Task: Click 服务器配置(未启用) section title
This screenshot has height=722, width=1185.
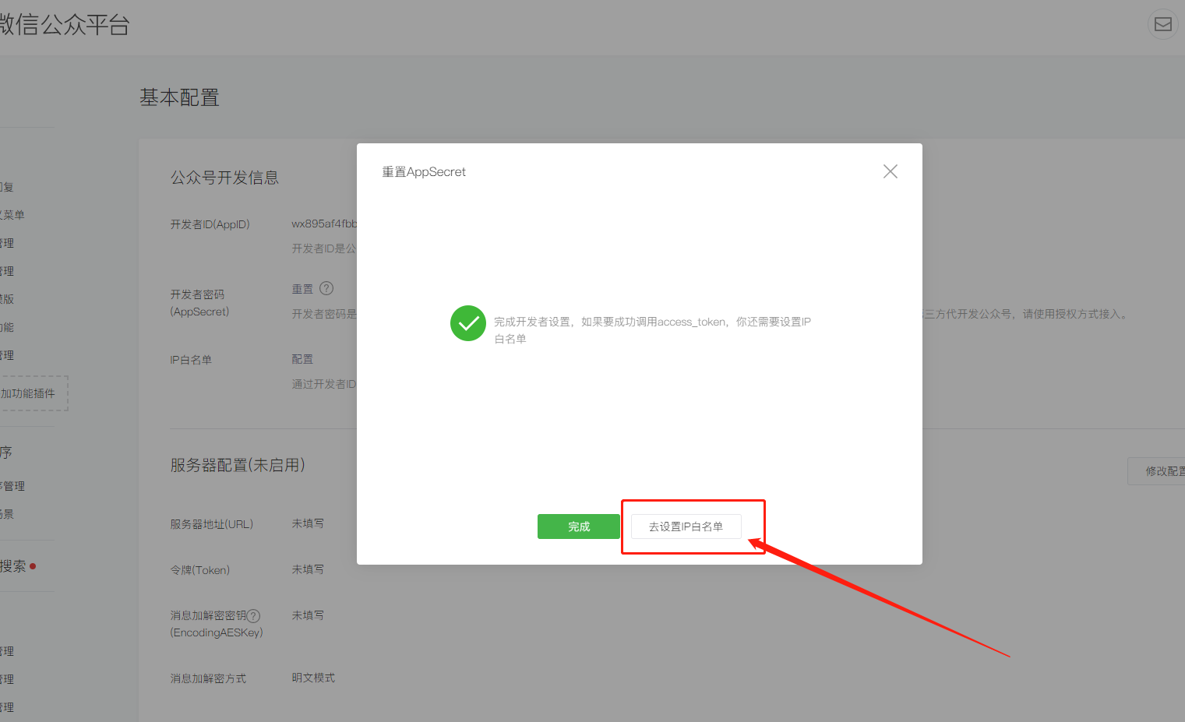Action: tap(238, 465)
